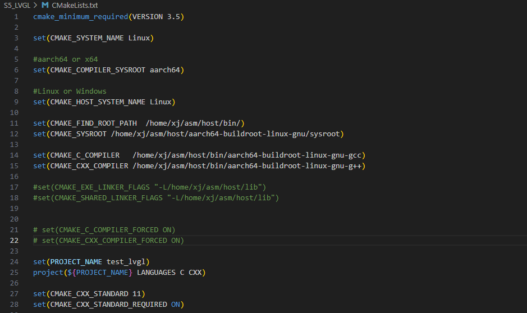This screenshot has height=313, width=527.
Task: Click the chevron separator after S5_LVGL
Action: [35, 5]
